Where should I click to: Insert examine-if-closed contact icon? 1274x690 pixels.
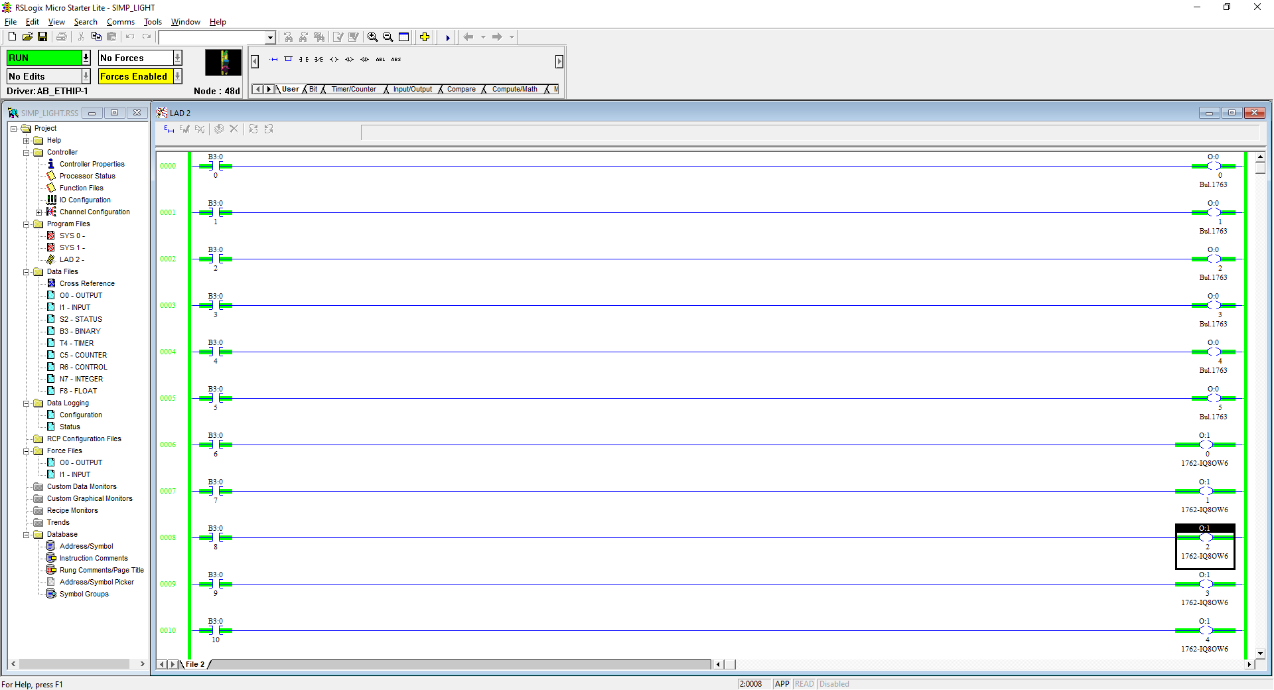[303, 60]
